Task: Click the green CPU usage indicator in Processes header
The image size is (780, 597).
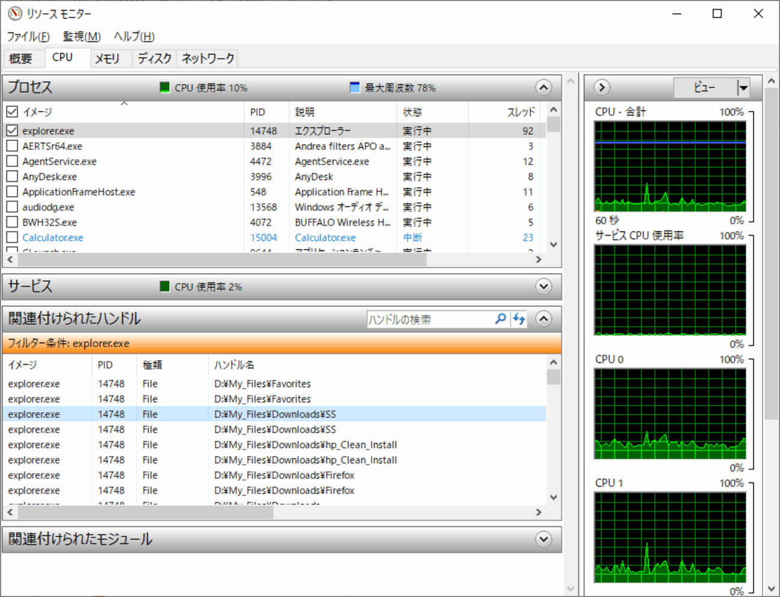Action: (x=165, y=88)
